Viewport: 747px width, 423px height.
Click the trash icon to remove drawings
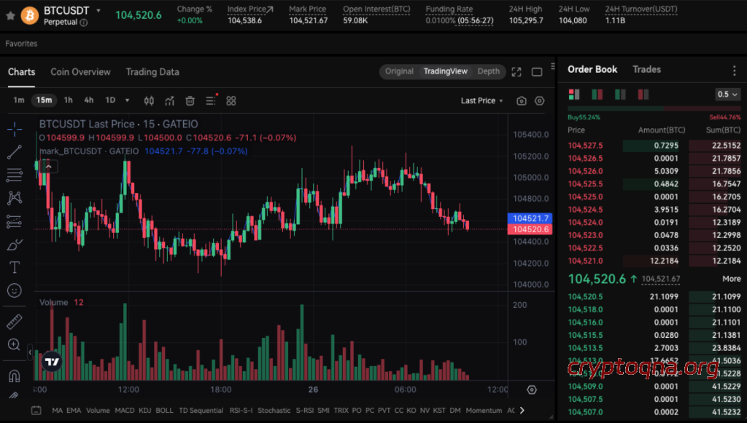click(x=190, y=100)
